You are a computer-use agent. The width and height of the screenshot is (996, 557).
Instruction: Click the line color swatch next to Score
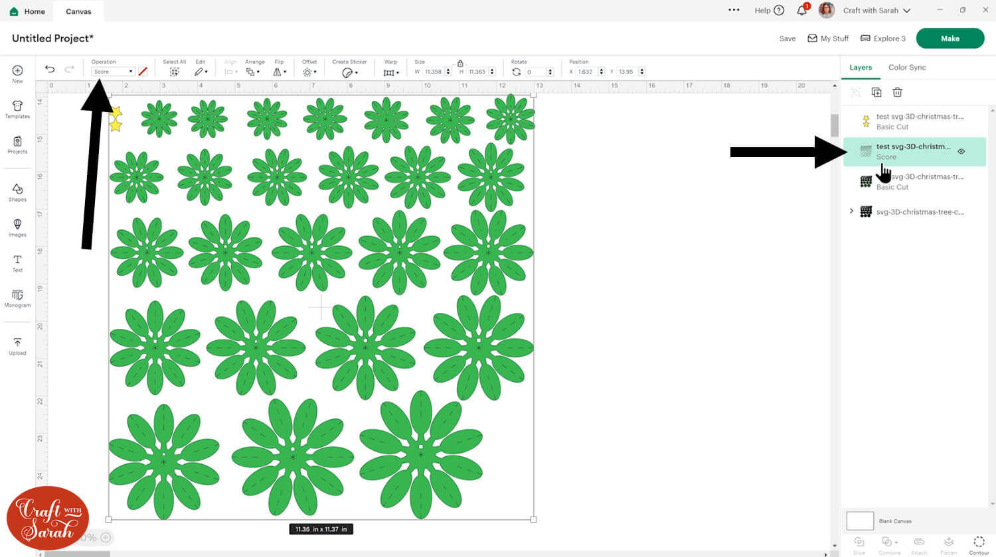pyautogui.click(x=142, y=72)
